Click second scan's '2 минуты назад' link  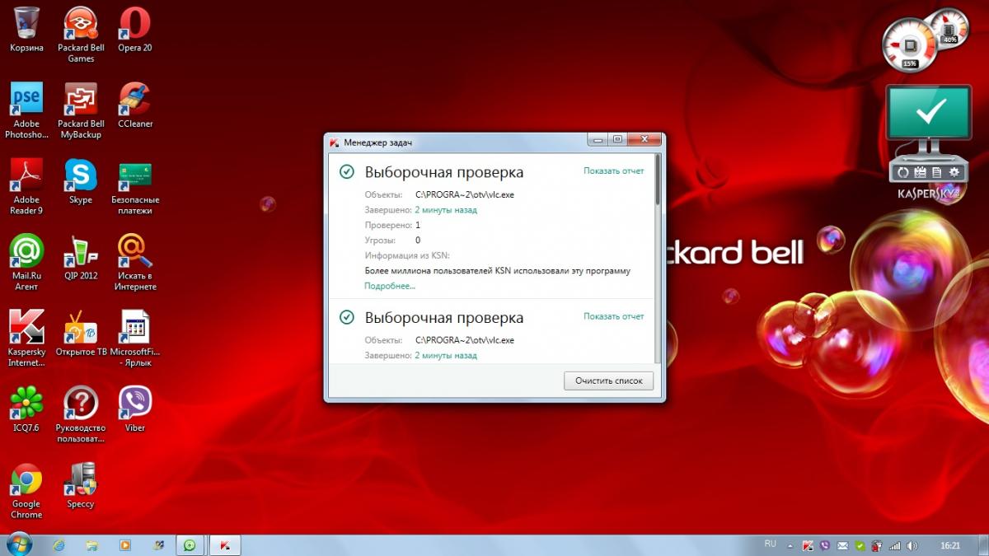point(446,356)
